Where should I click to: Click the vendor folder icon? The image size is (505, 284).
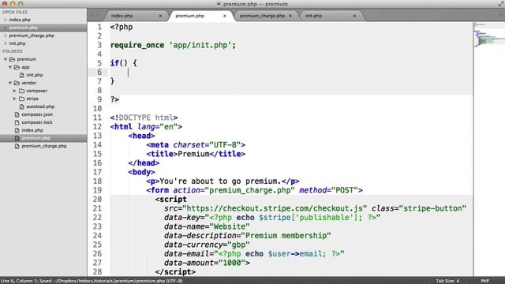click(x=17, y=83)
